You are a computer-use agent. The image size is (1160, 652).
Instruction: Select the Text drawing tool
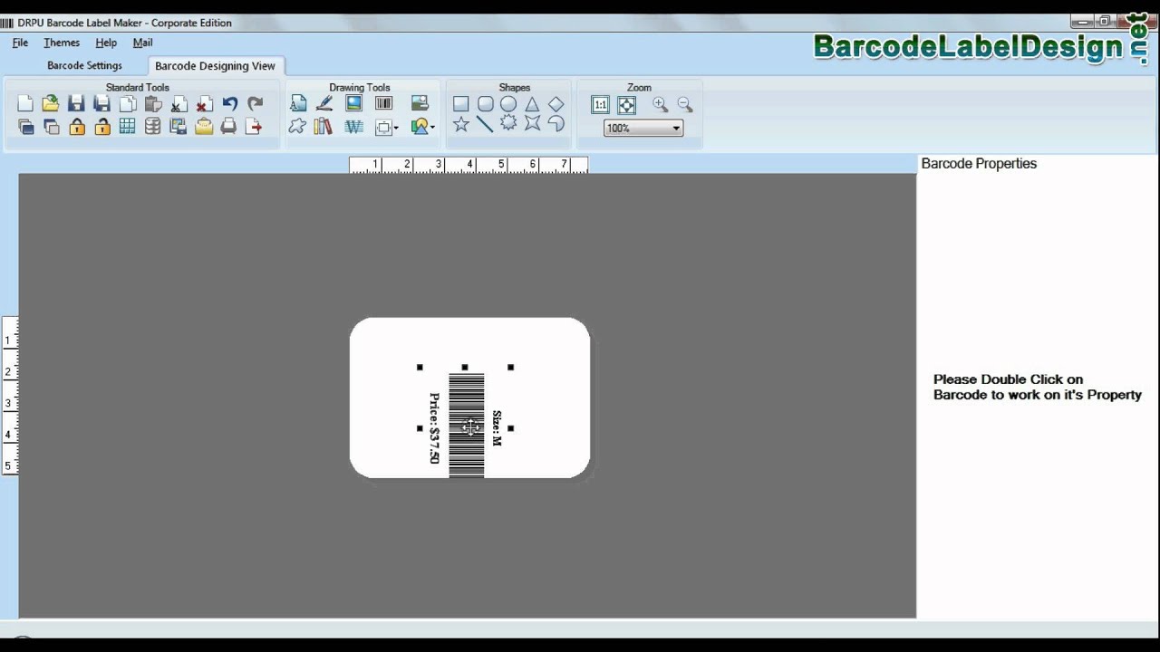pos(298,104)
